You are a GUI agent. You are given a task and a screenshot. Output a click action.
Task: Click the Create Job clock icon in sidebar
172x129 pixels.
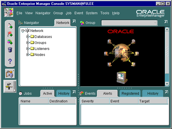tap(10, 26)
